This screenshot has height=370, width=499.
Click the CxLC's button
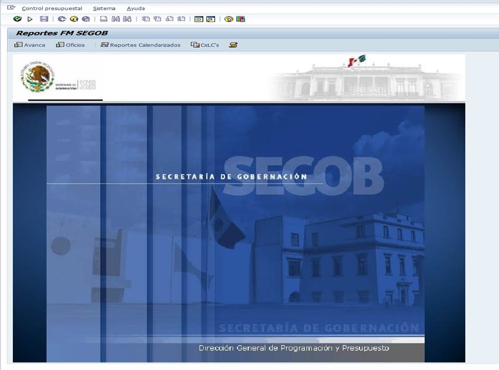[x=205, y=45]
